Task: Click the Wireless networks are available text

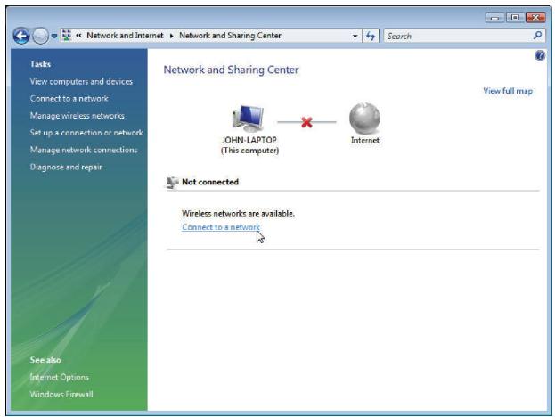Action: 238,214
